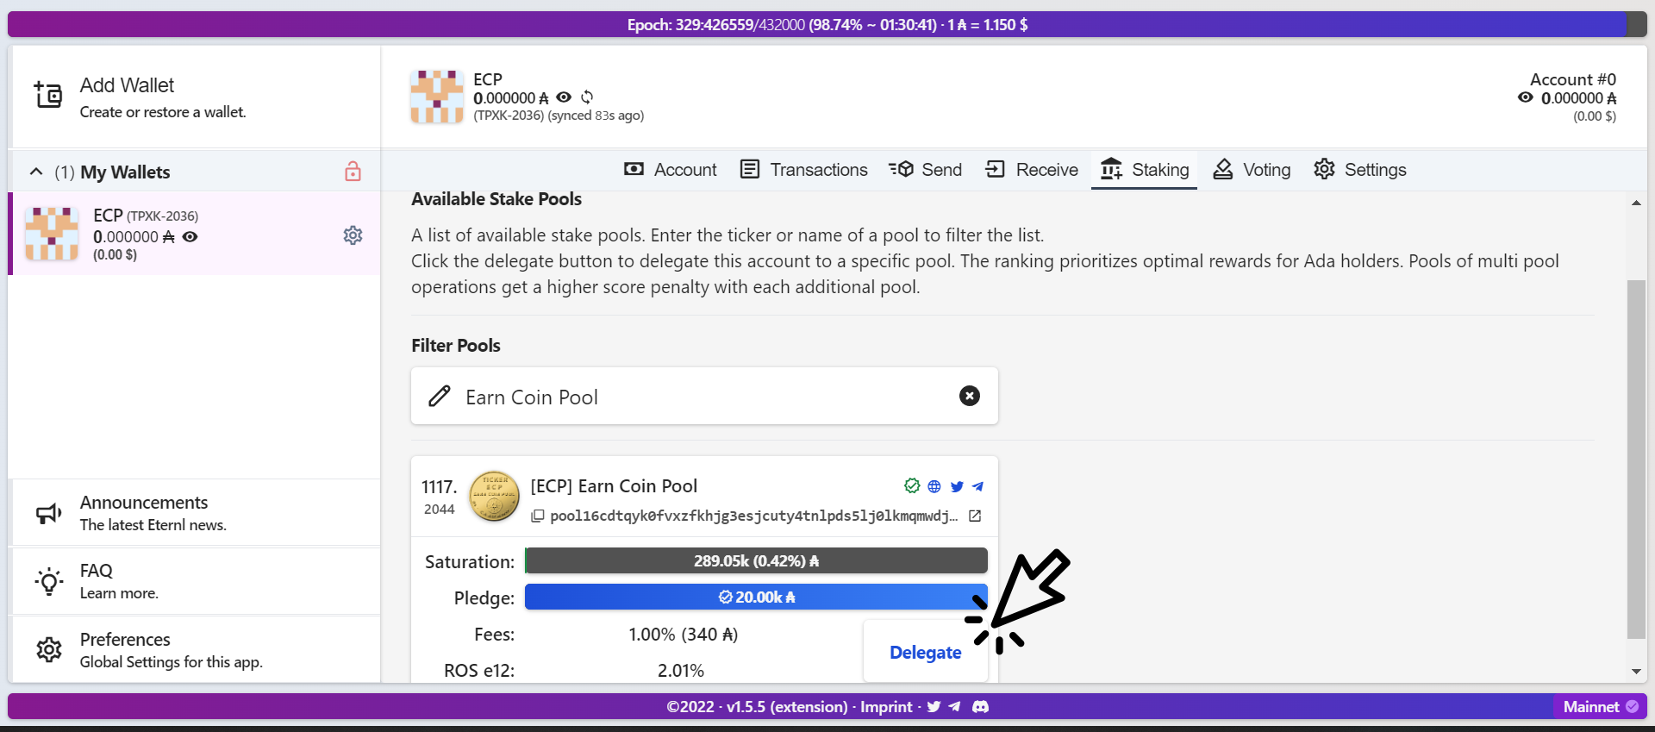Delegate to the Earn Coin Pool
This screenshot has width=1655, height=732.
click(925, 653)
